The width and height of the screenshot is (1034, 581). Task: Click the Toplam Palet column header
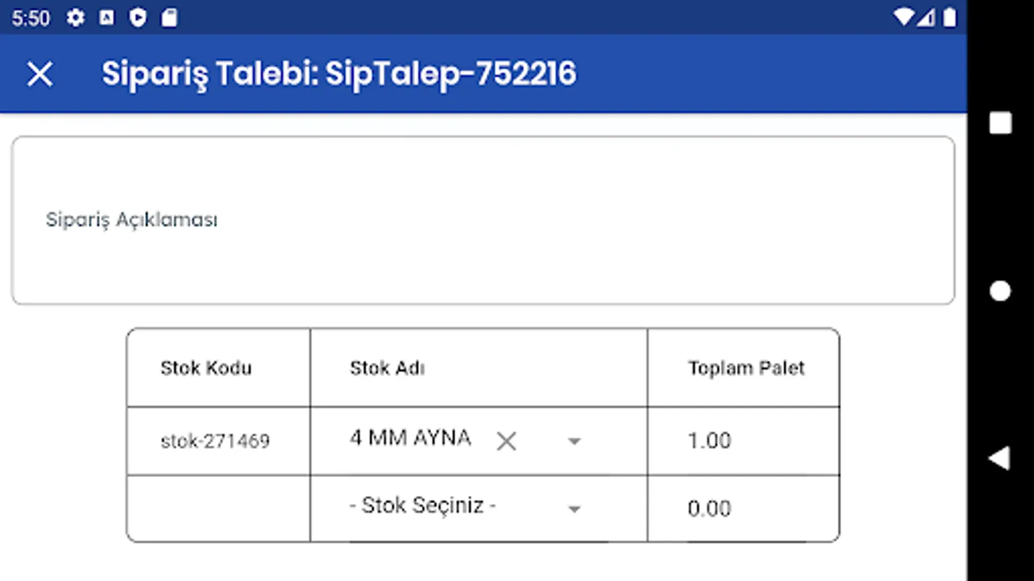point(746,368)
